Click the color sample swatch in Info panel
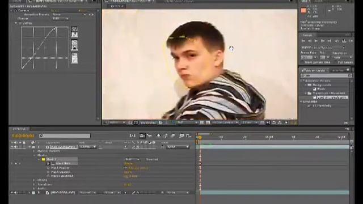The height and width of the screenshot is (204, 363). point(303,10)
